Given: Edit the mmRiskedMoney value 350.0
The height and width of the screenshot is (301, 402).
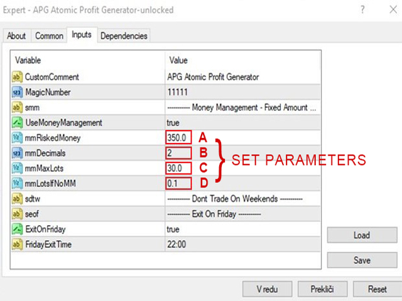Looking at the screenshot, I should coord(178,138).
